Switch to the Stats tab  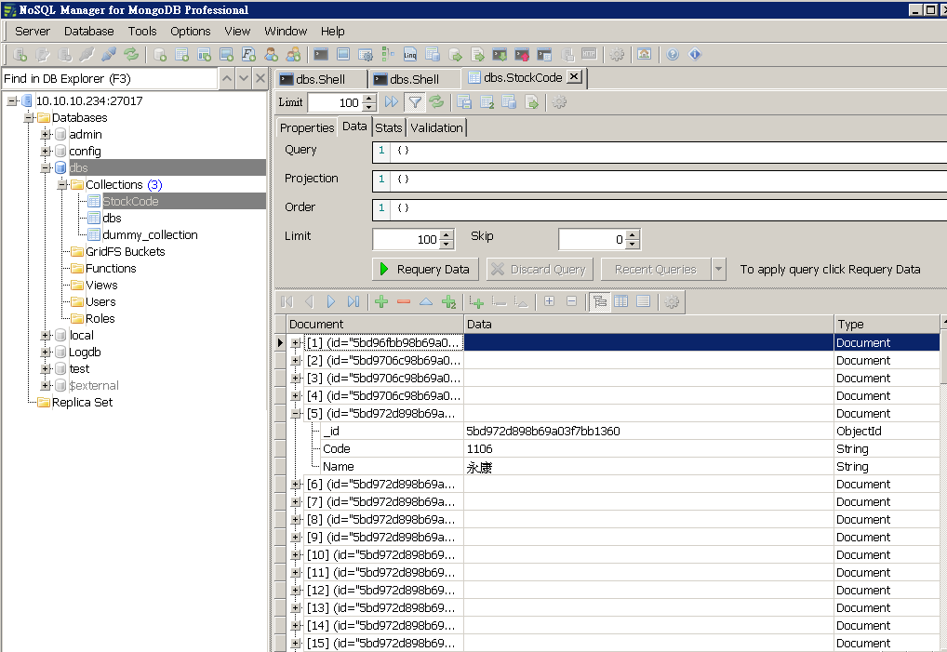point(388,128)
